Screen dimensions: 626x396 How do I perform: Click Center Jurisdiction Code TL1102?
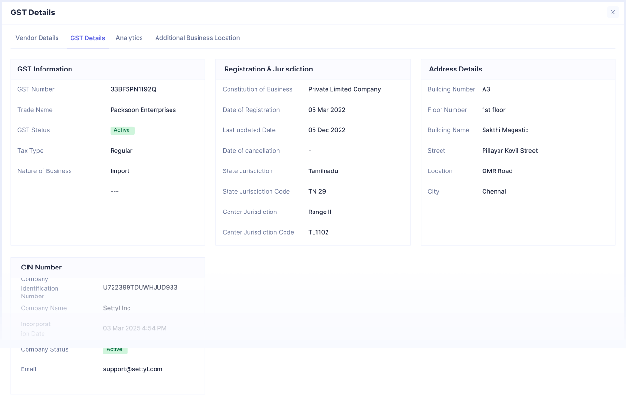318,232
